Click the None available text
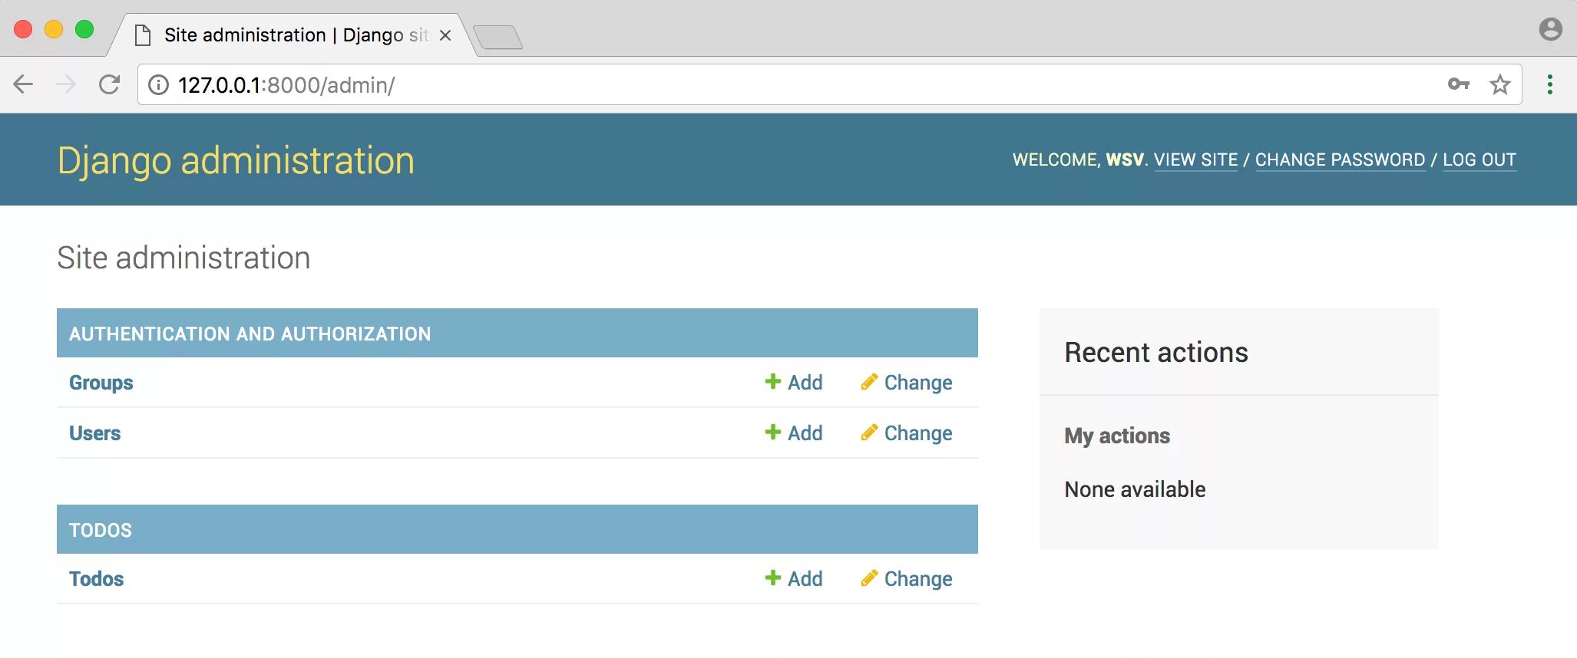 [1135, 489]
